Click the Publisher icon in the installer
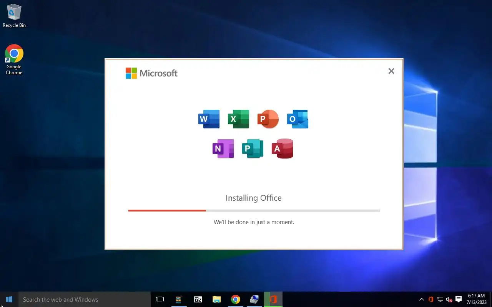This screenshot has width=492, height=307. [x=253, y=149]
